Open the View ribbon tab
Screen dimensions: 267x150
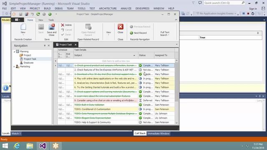tap(41, 20)
